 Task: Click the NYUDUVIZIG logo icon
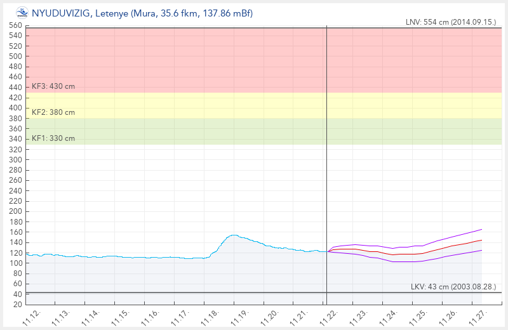(22, 12)
